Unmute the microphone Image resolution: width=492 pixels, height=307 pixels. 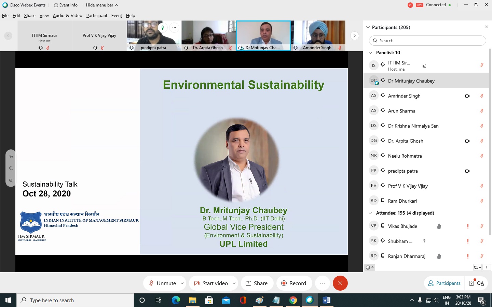[162, 283]
